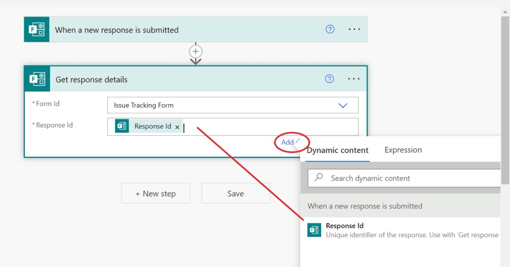Image resolution: width=510 pixels, height=267 pixels.
Task: Click the insert step plus icon between actions
Action: point(196,51)
